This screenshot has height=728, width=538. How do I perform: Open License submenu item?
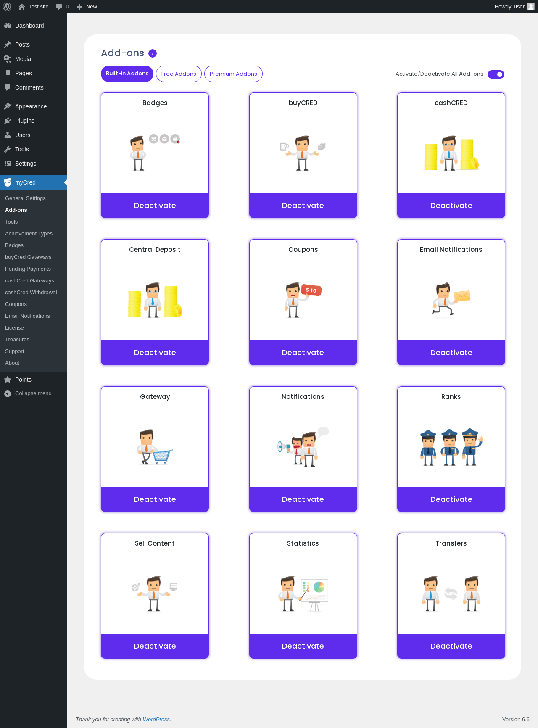(34, 328)
